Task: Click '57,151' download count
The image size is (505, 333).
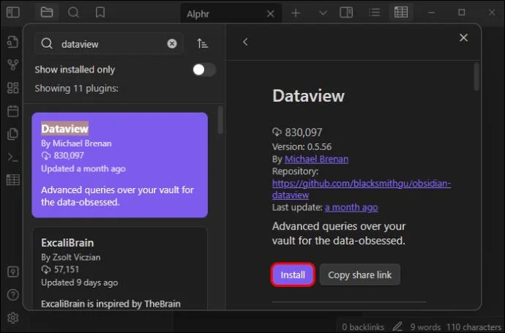Action: [x=67, y=269]
